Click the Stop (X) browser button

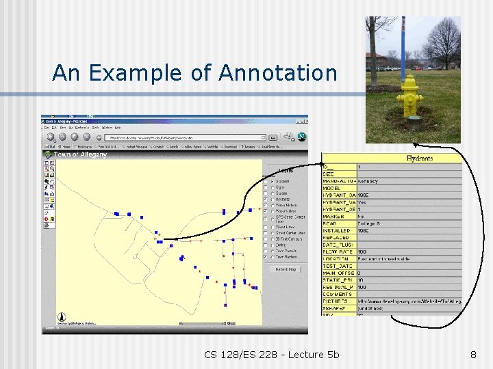tap(86, 137)
